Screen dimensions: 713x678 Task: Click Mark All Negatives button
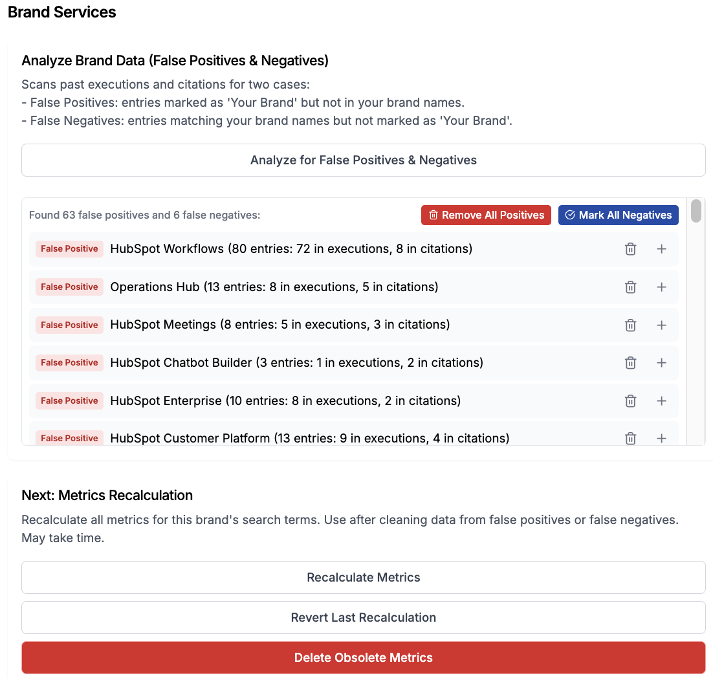pos(619,215)
